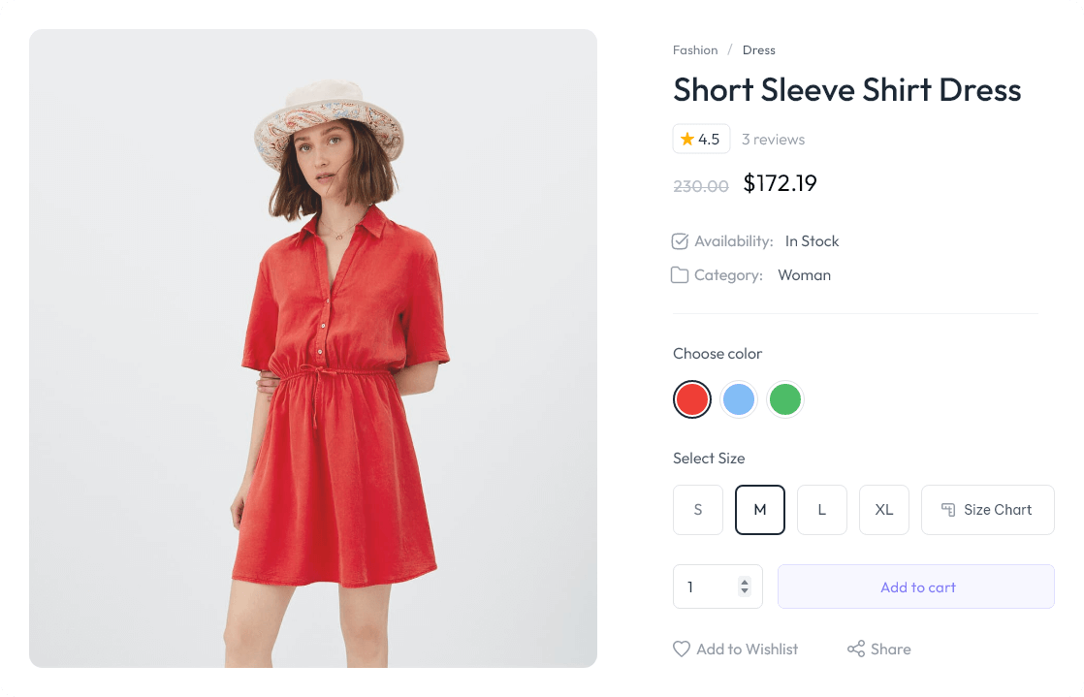Click the Size Chart ruler icon

click(948, 510)
